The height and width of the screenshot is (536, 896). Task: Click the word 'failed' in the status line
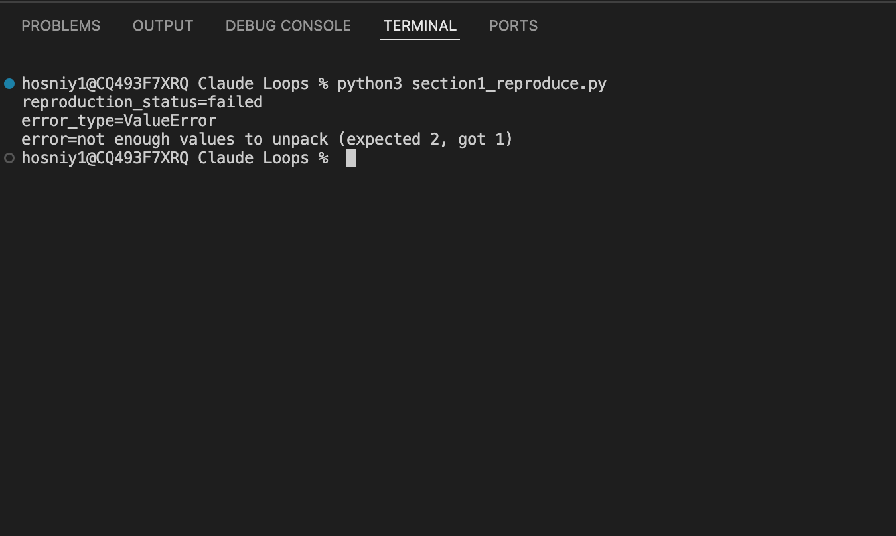click(235, 102)
